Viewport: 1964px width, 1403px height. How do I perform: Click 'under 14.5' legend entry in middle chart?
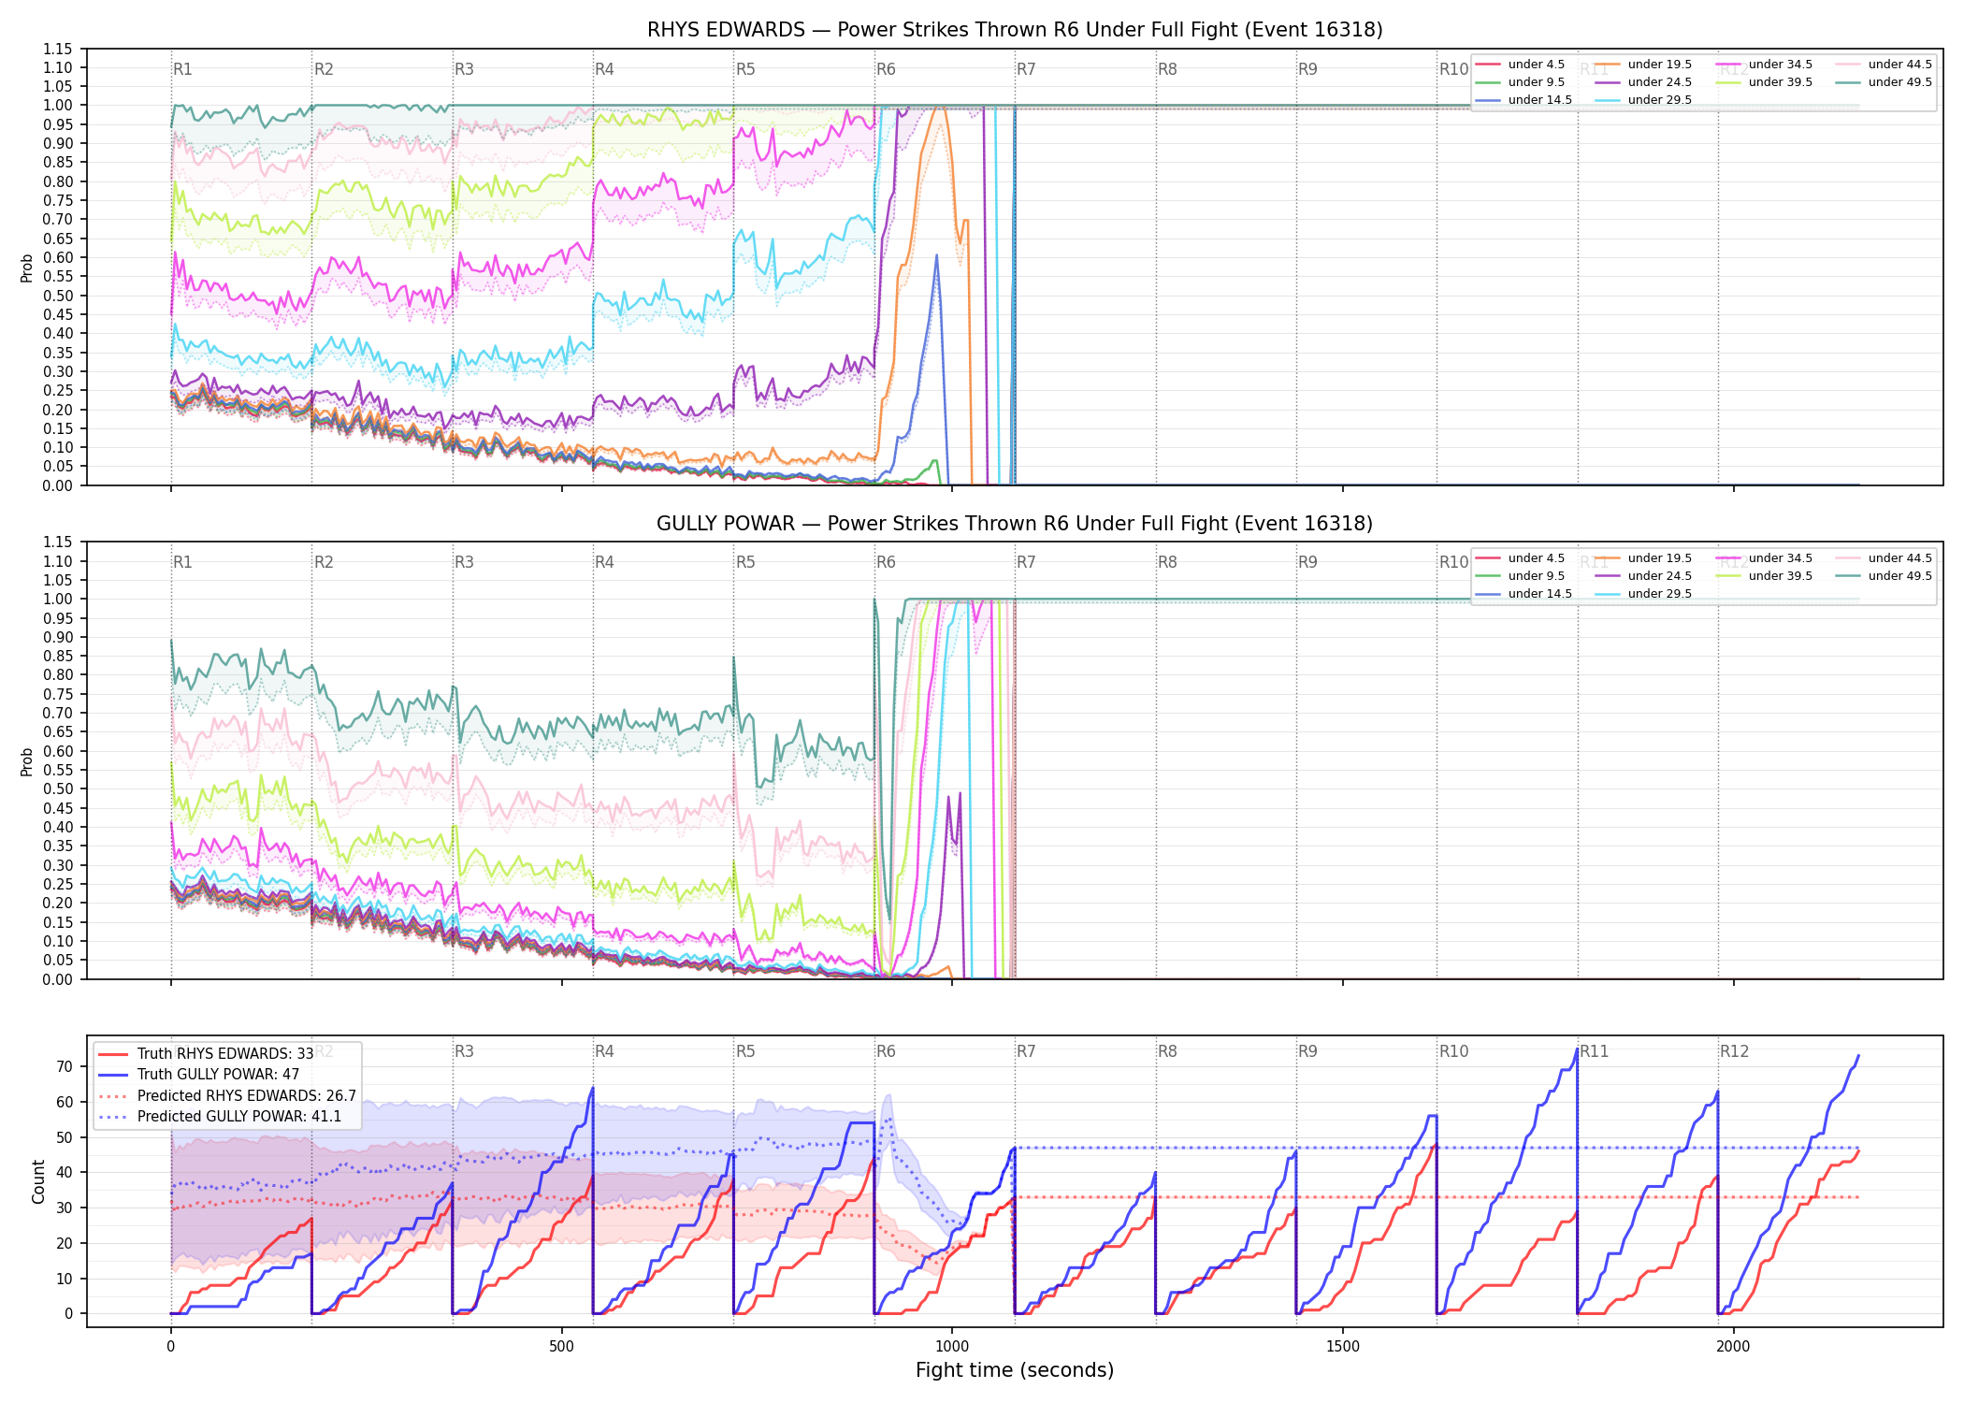pos(1524,594)
